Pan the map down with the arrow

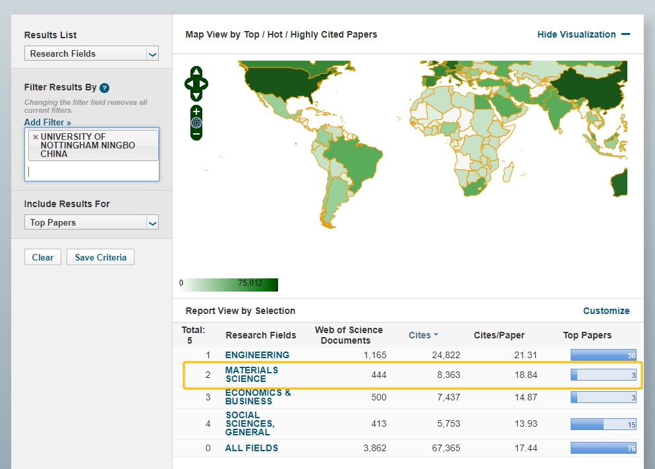point(196,96)
